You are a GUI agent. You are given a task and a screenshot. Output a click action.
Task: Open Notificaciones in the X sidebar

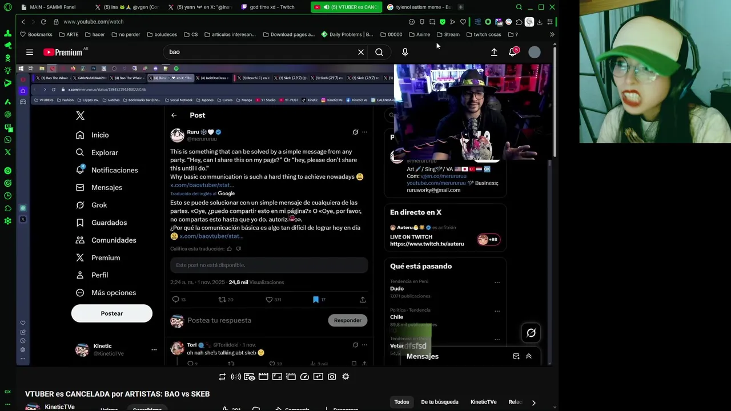point(107,170)
